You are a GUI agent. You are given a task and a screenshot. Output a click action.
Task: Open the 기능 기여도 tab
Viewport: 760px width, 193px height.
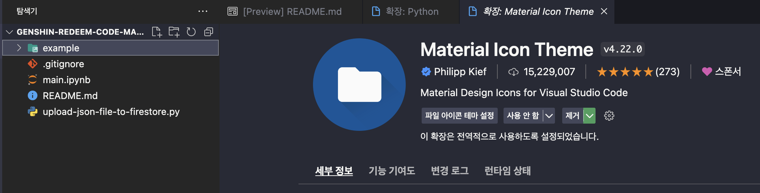tap(392, 171)
